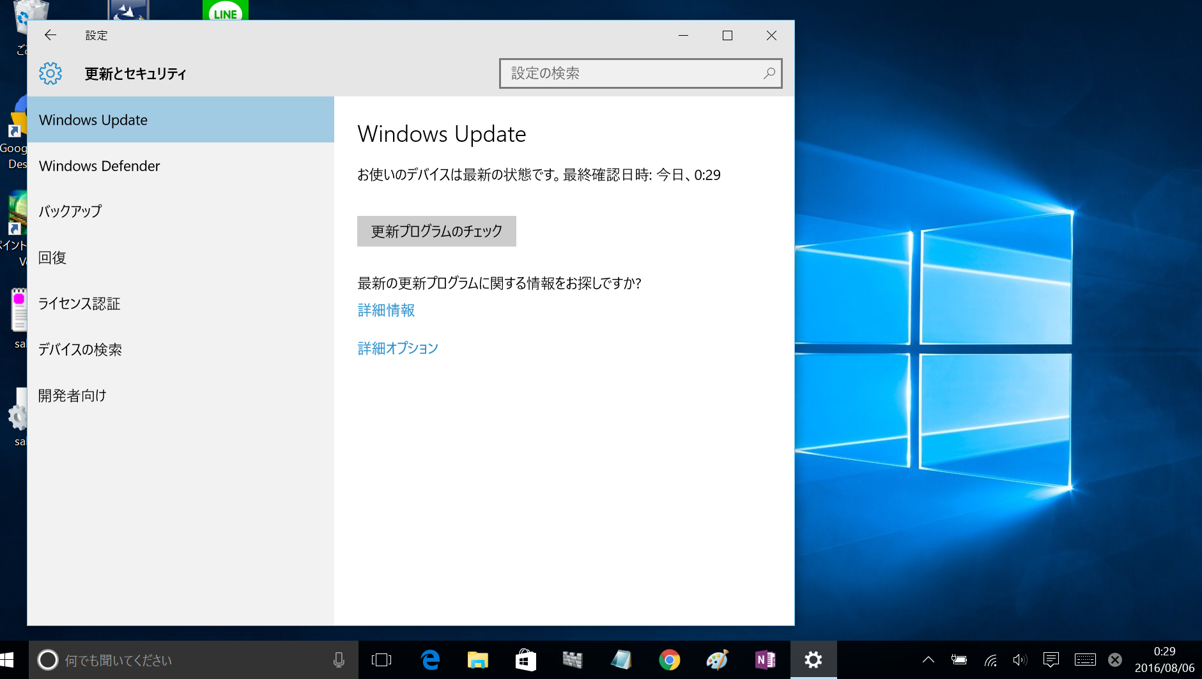Open the touch keyboard tray icon
The height and width of the screenshot is (679, 1202).
[1085, 660]
